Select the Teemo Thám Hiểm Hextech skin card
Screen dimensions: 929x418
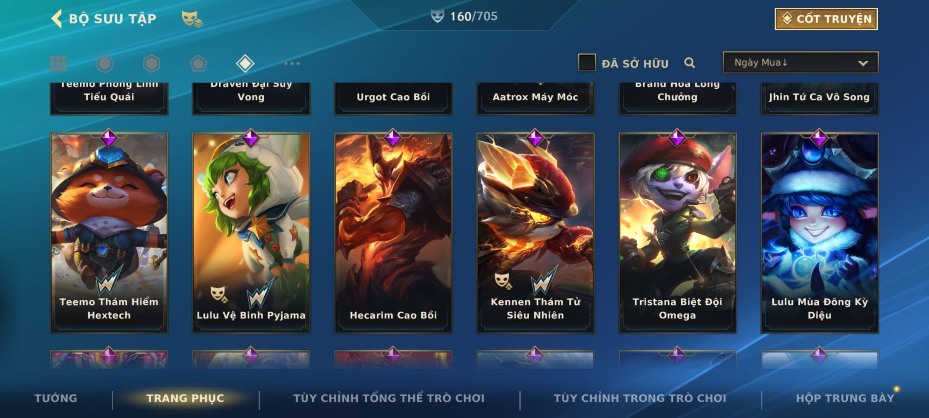point(109,233)
